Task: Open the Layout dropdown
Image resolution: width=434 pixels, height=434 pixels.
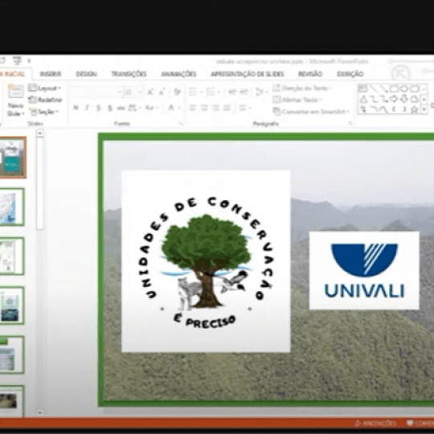Action: pyautogui.click(x=44, y=88)
